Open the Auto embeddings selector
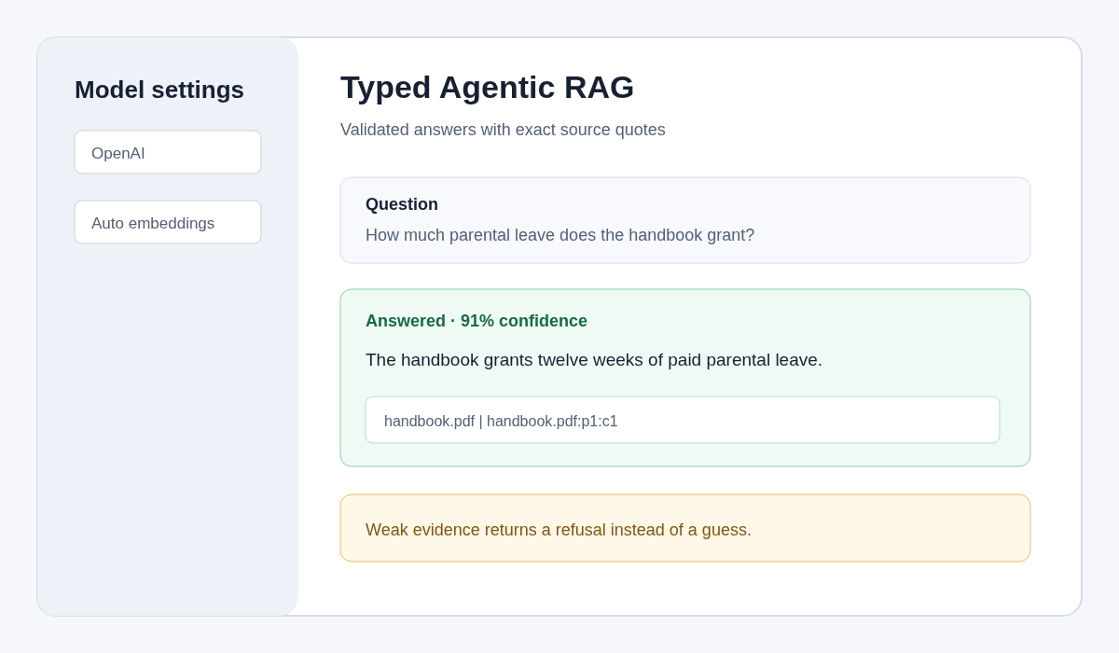 pos(168,222)
